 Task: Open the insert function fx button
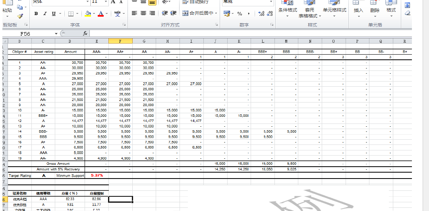(x=85, y=33)
